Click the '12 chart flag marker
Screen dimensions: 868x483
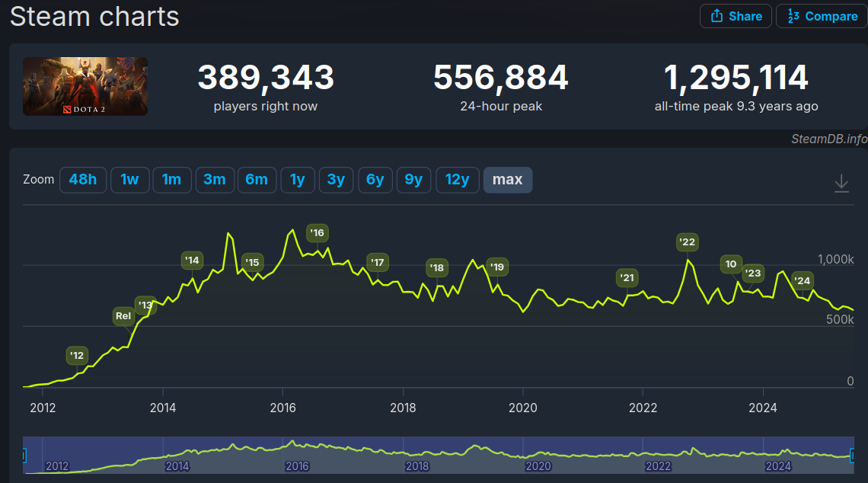tap(77, 356)
